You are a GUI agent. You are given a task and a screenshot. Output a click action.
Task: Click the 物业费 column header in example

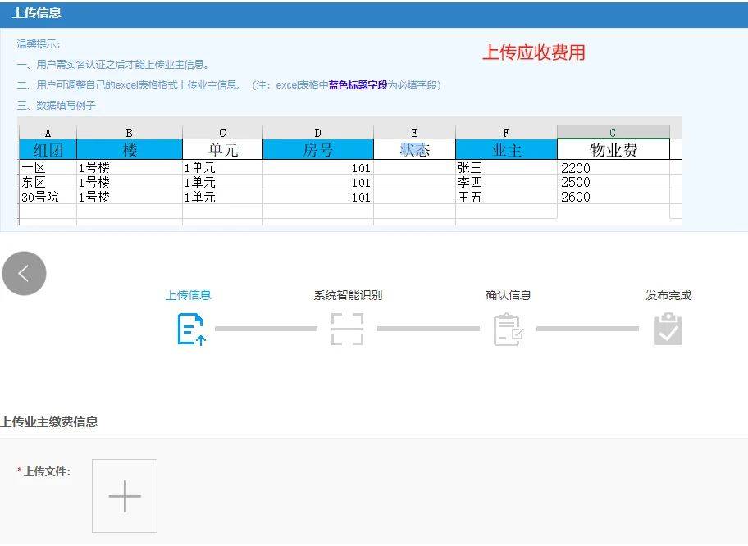click(613, 149)
